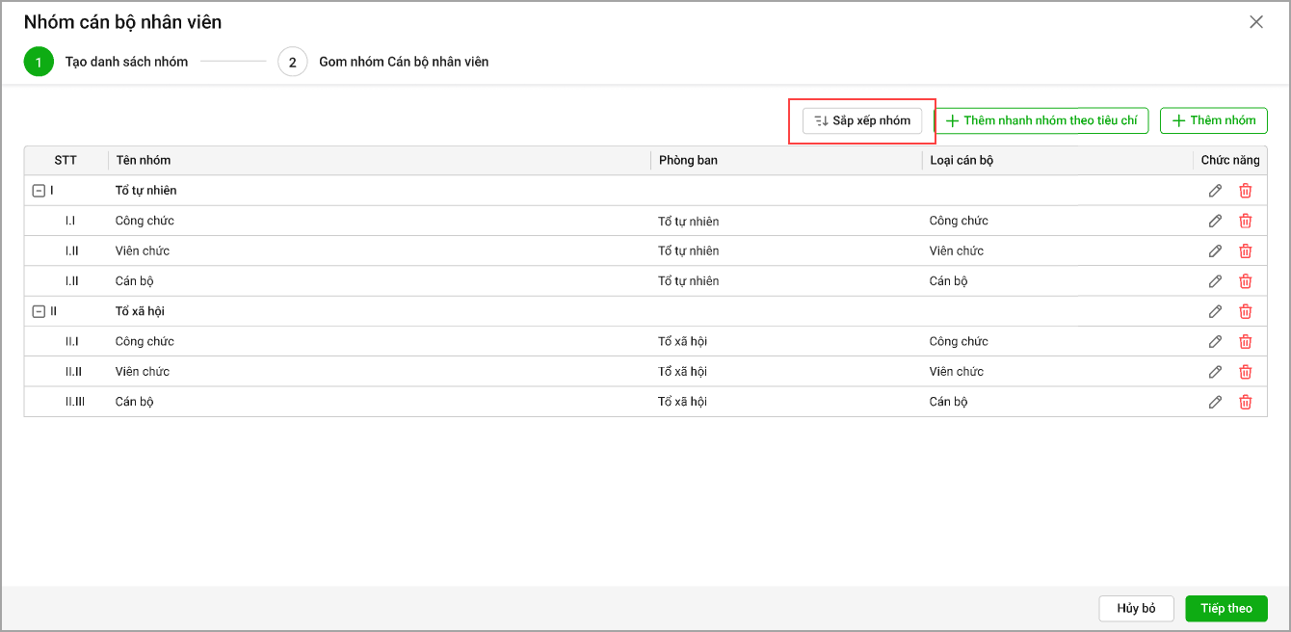Delete Cán bộ row in Tổ xã hội
The image size is (1291, 632).
(x=1245, y=402)
